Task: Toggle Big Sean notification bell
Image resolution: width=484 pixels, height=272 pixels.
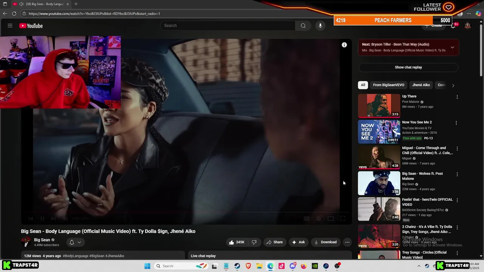Action: point(75,242)
